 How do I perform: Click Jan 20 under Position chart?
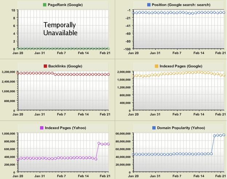click(133, 53)
